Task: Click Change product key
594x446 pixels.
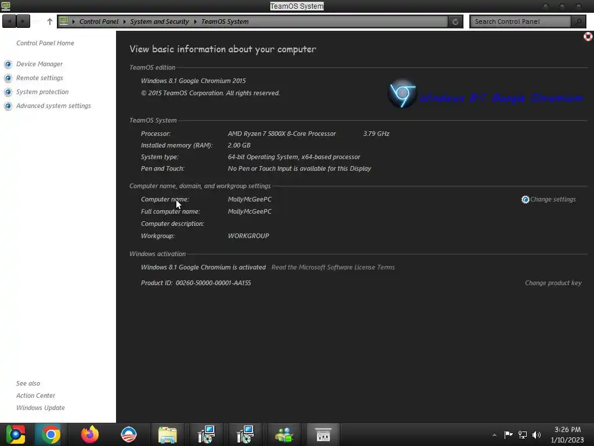Action: [553, 283]
